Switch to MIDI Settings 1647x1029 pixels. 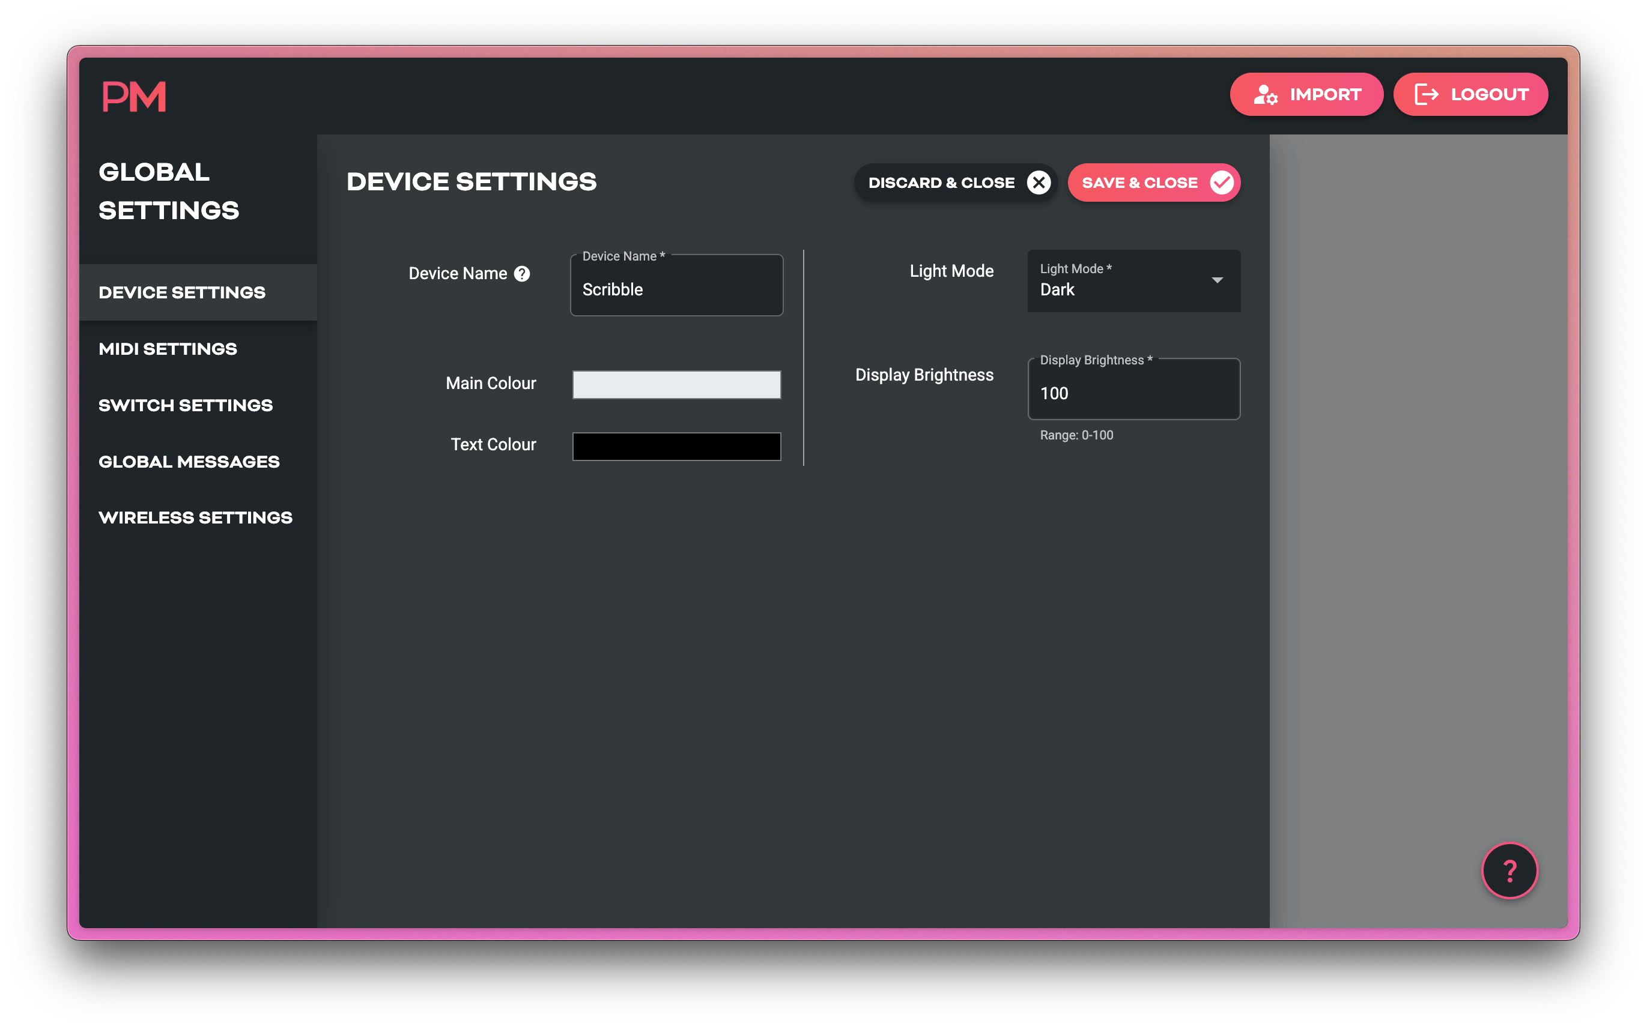point(167,348)
